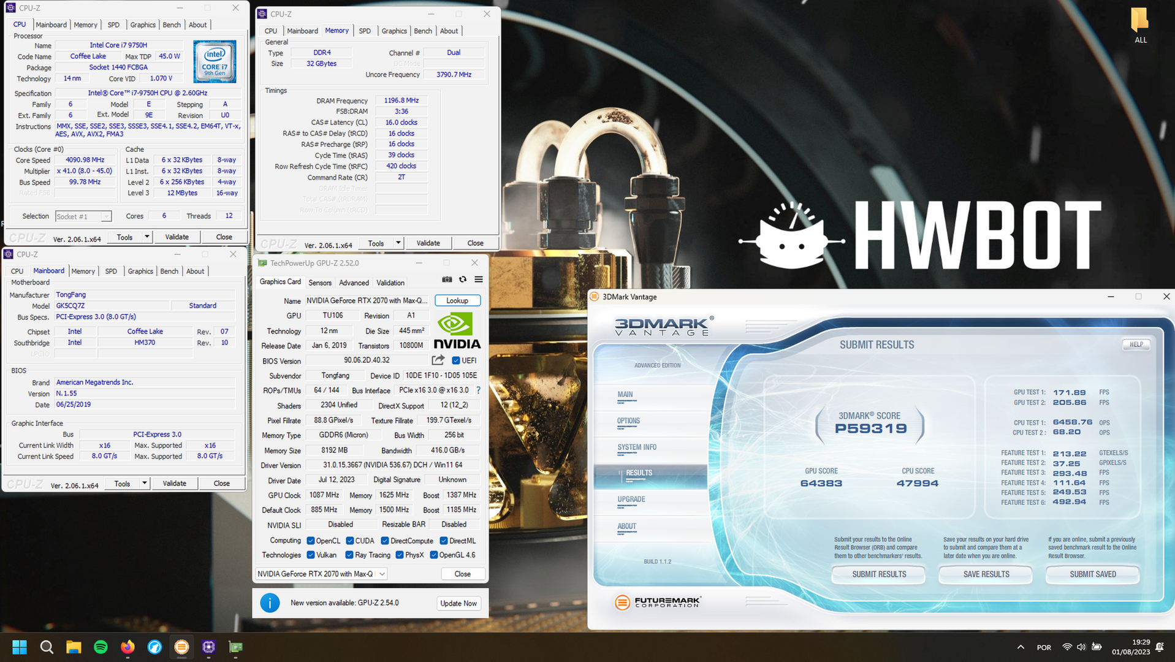Click SUBMIT RESULTS in 3DMark Vantage

pyautogui.click(x=879, y=574)
